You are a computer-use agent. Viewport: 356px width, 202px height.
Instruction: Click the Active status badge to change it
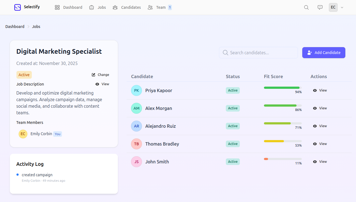click(x=24, y=75)
